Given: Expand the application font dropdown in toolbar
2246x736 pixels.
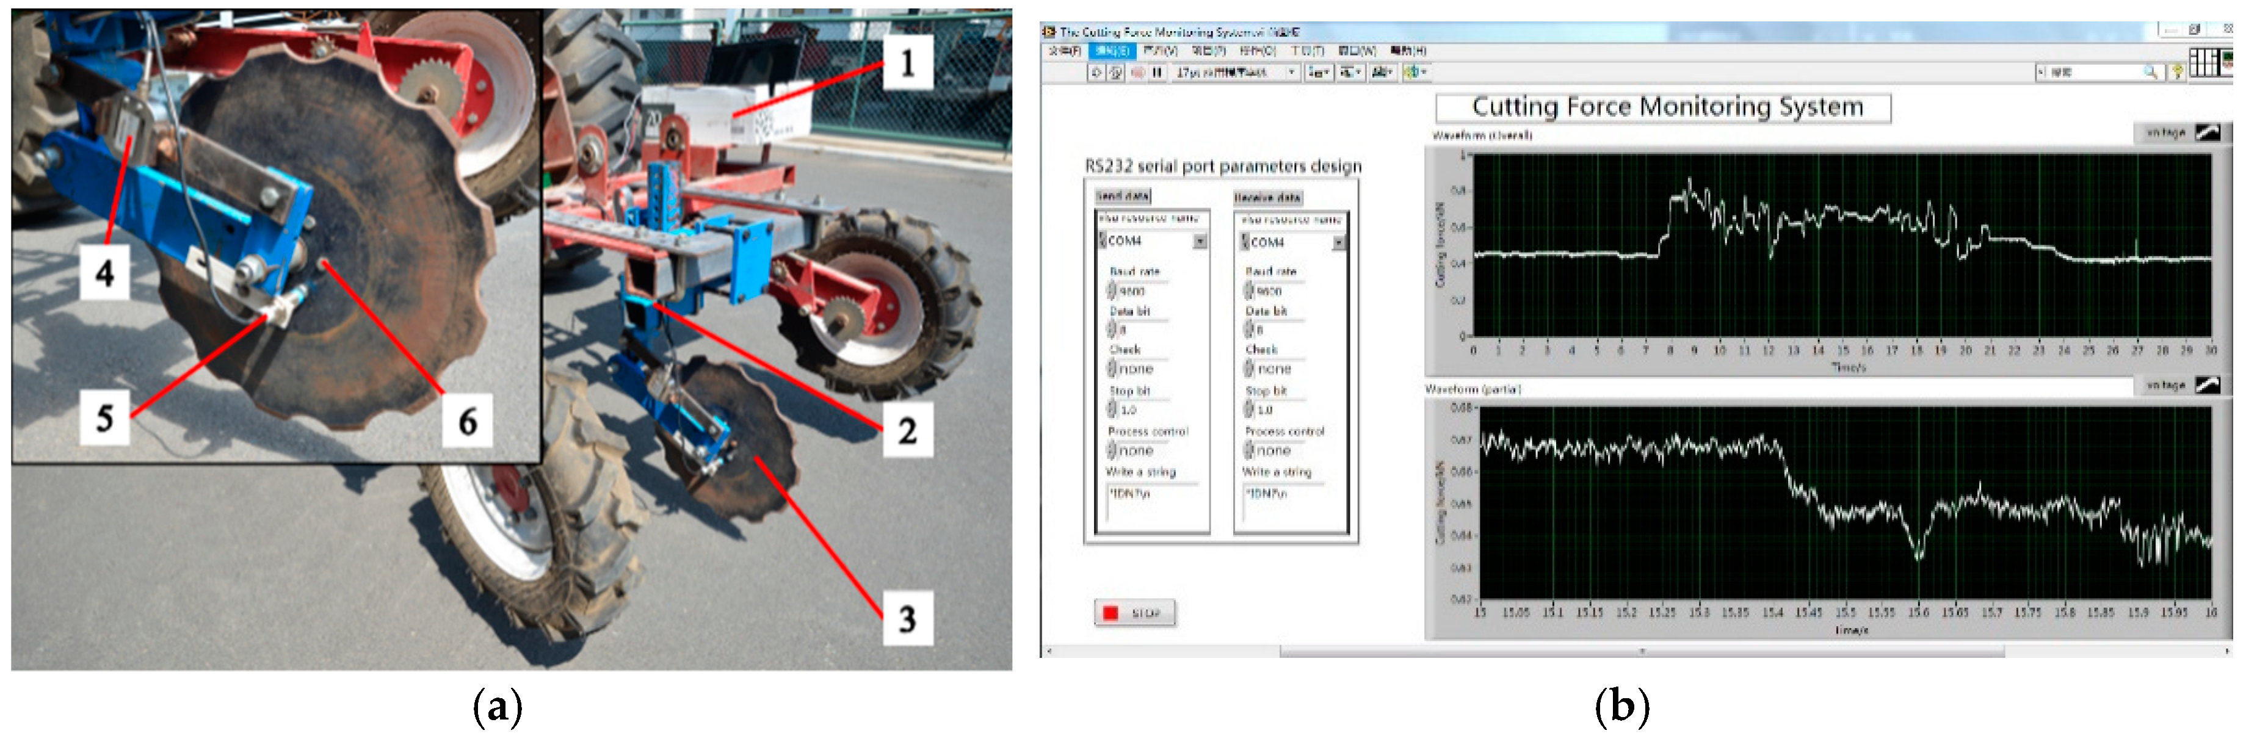Looking at the screenshot, I should (1291, 73).
